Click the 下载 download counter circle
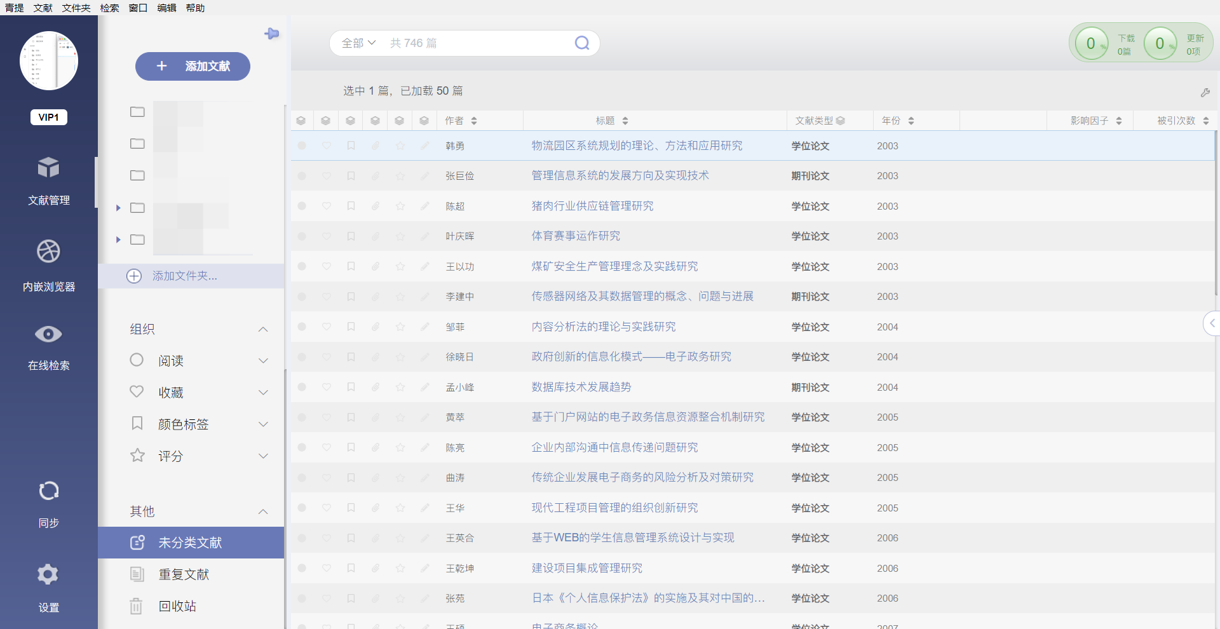 [1091, 43]
